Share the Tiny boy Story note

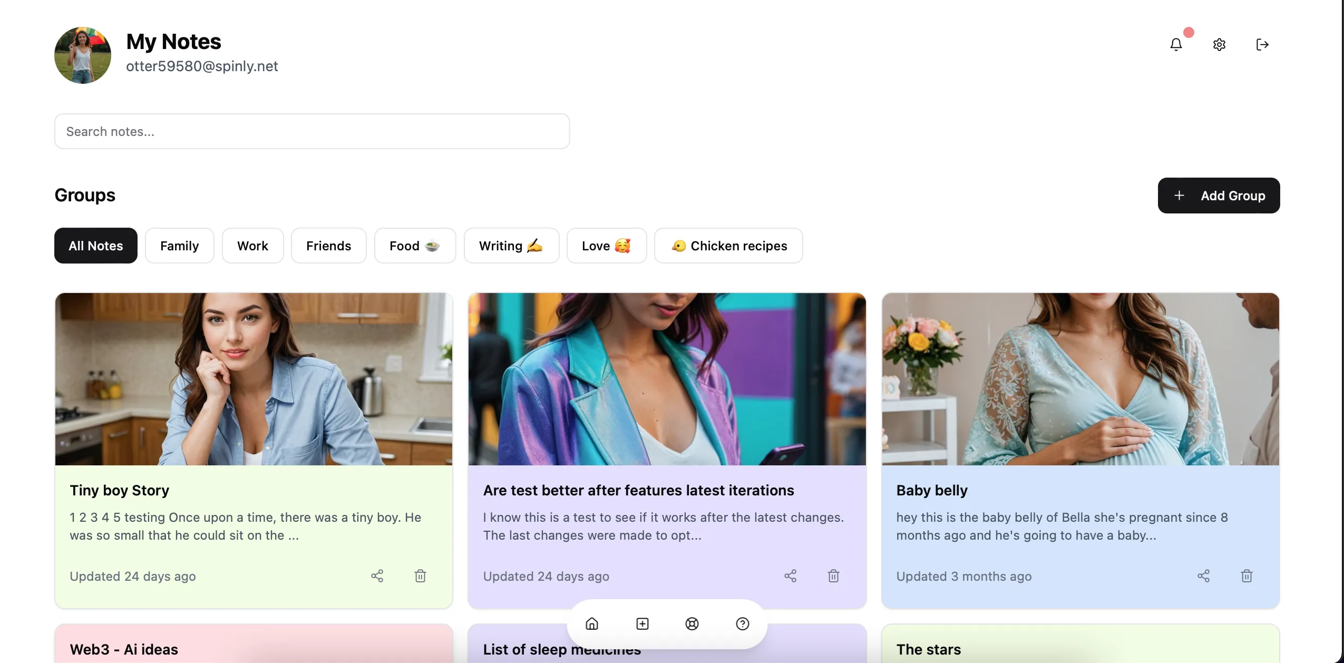coord(377,576)
